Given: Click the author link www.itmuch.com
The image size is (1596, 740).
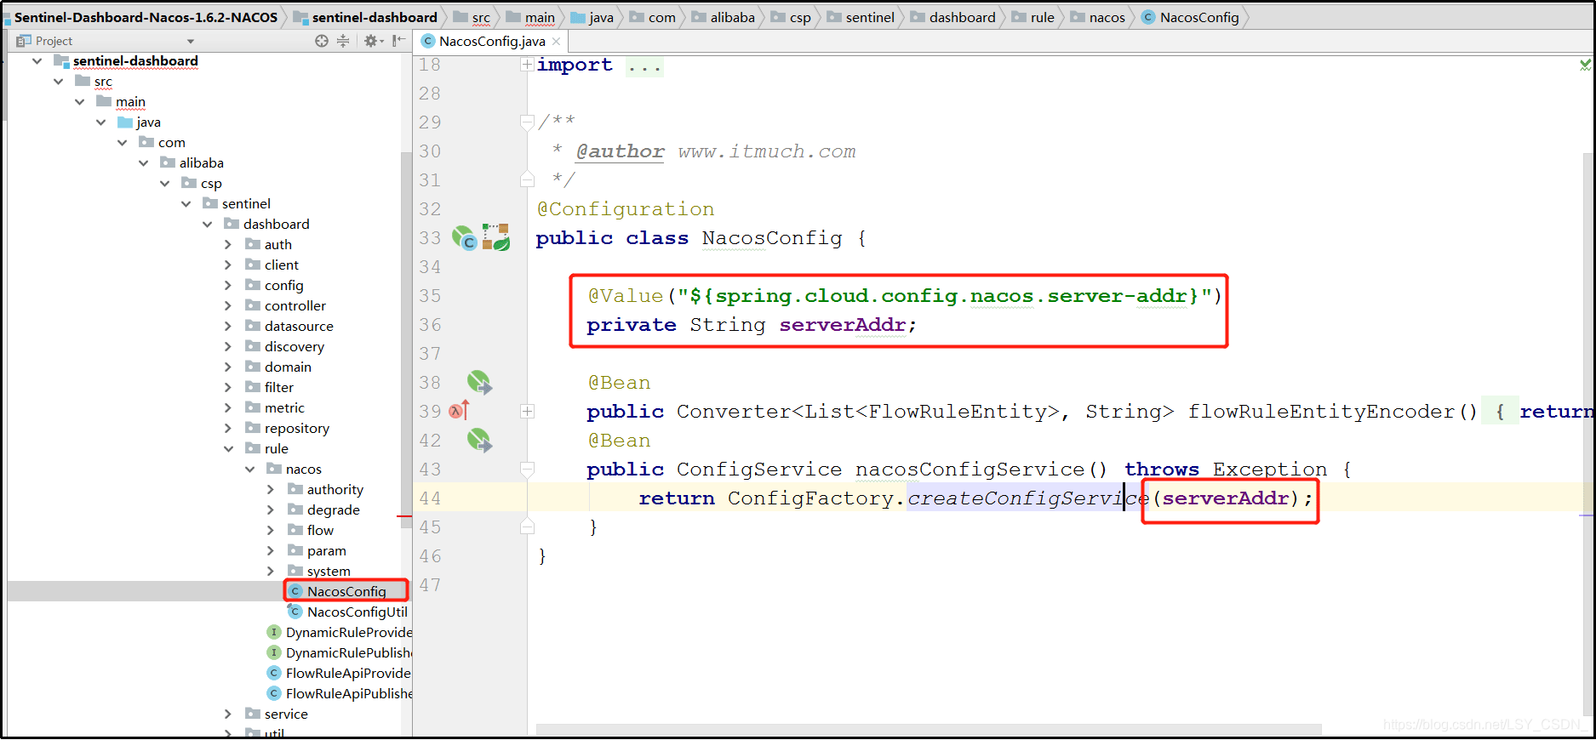Looking at the screenshot, I should (766, 151).
